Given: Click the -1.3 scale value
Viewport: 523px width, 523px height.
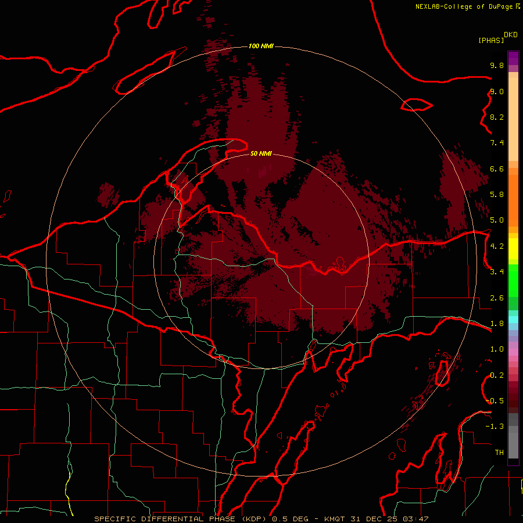Looking at the screenshot, I should pos(495,427).
